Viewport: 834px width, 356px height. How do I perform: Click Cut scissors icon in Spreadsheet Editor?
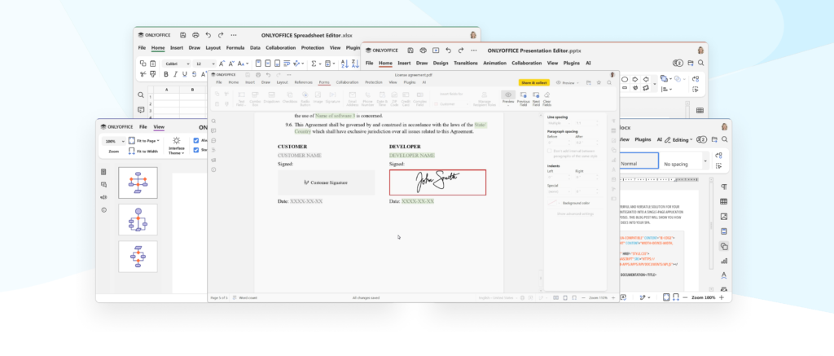pyautogui.click(x=143, y=74)
